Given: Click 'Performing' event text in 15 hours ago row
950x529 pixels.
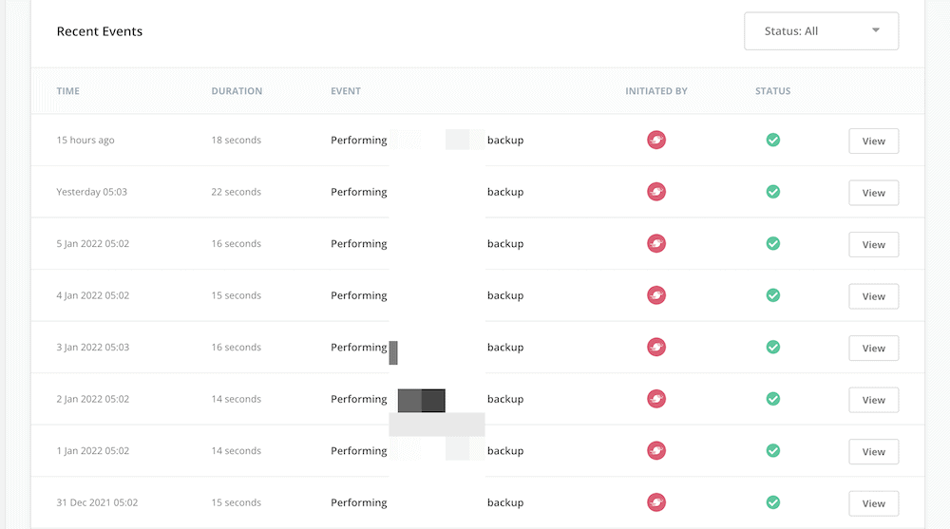Looking at the screenshot, I should (x=359, y=140).
